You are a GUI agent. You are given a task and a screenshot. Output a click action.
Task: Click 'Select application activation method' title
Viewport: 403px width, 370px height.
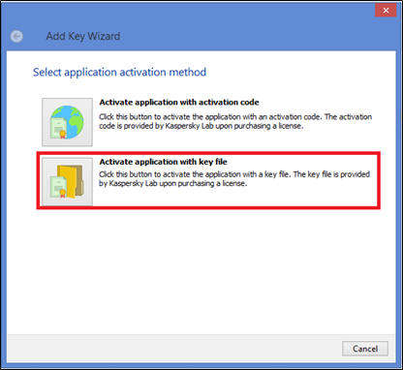click(119, 72)
